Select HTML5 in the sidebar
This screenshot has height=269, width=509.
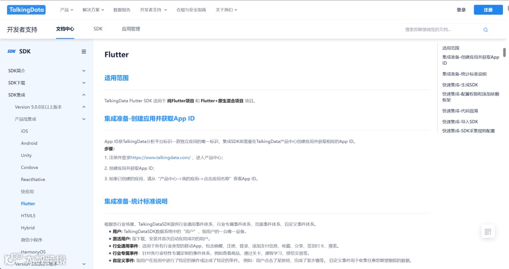pyautogui.click(x=28, y=215)
